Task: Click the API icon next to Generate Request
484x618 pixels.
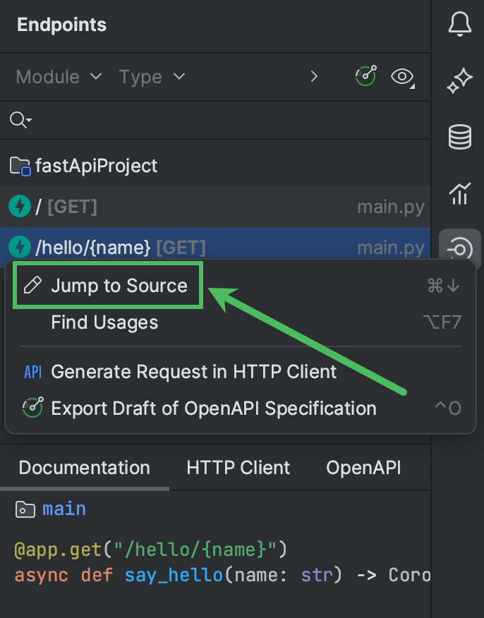Action: click(x=31, y=372)
